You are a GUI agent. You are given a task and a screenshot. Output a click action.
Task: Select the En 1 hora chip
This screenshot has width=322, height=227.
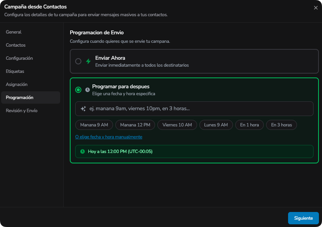tap(249, 125)
